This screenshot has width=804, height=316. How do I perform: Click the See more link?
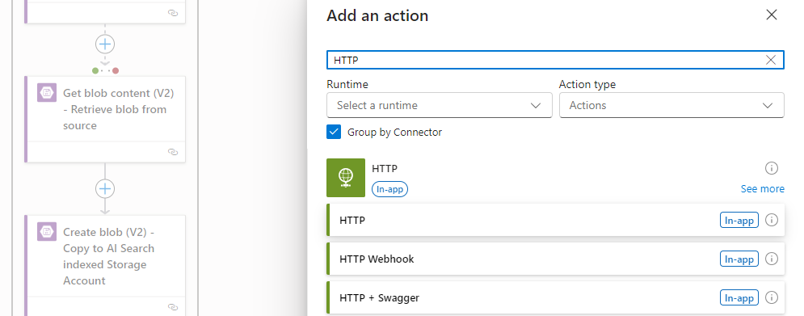[x=763, y=189]
